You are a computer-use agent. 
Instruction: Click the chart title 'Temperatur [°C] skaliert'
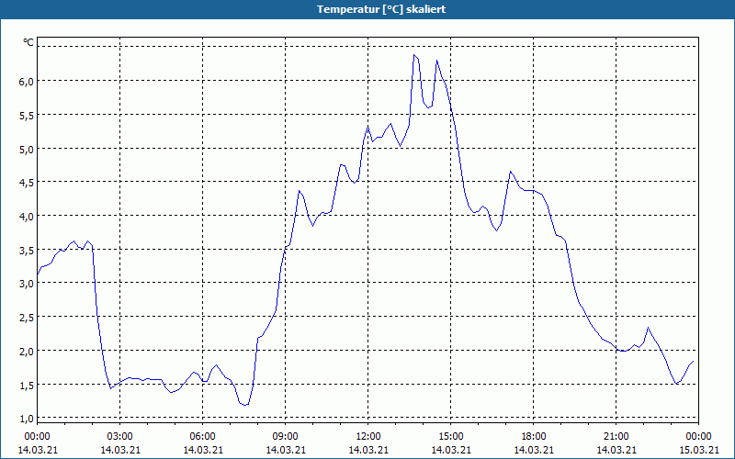tap(381, 9)
